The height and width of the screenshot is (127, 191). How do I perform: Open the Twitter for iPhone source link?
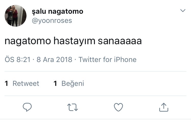(x=107, y=60)
